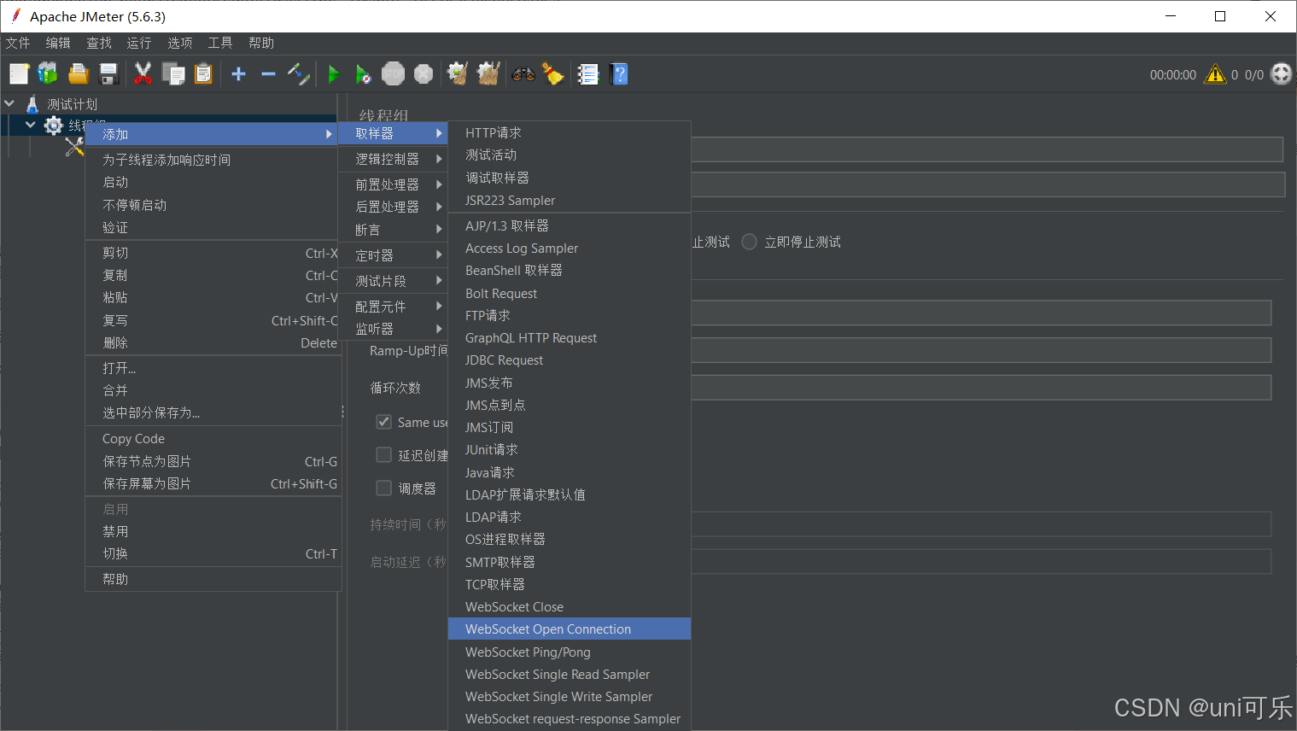The image size is (1297, 731).
Task: Toggle the Same user checkbox
Action: [x=384, y=422]
